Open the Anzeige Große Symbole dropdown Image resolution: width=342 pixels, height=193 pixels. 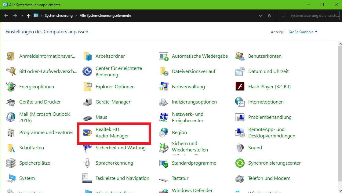tap(303, 32)
